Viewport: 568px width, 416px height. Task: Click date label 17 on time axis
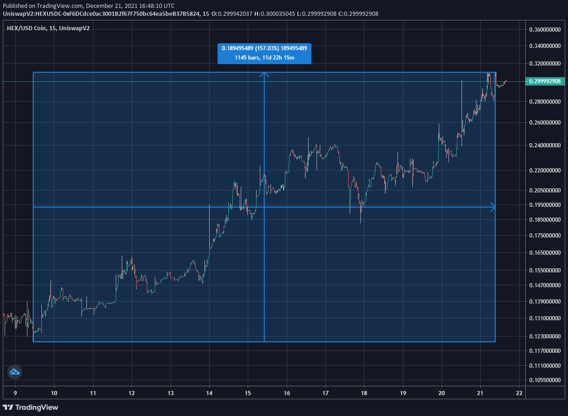click(326, 393)
